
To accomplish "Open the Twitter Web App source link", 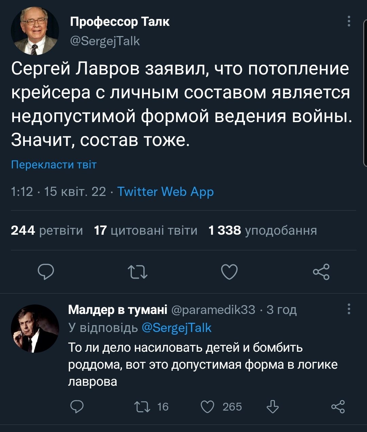I will (x=165, y=192).
